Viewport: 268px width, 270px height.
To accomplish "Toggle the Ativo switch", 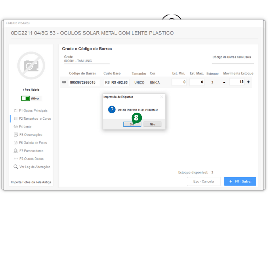I will (26, 98).
